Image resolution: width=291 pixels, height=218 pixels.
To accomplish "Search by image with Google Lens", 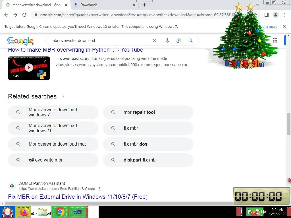I will click(x=178, y=41).
